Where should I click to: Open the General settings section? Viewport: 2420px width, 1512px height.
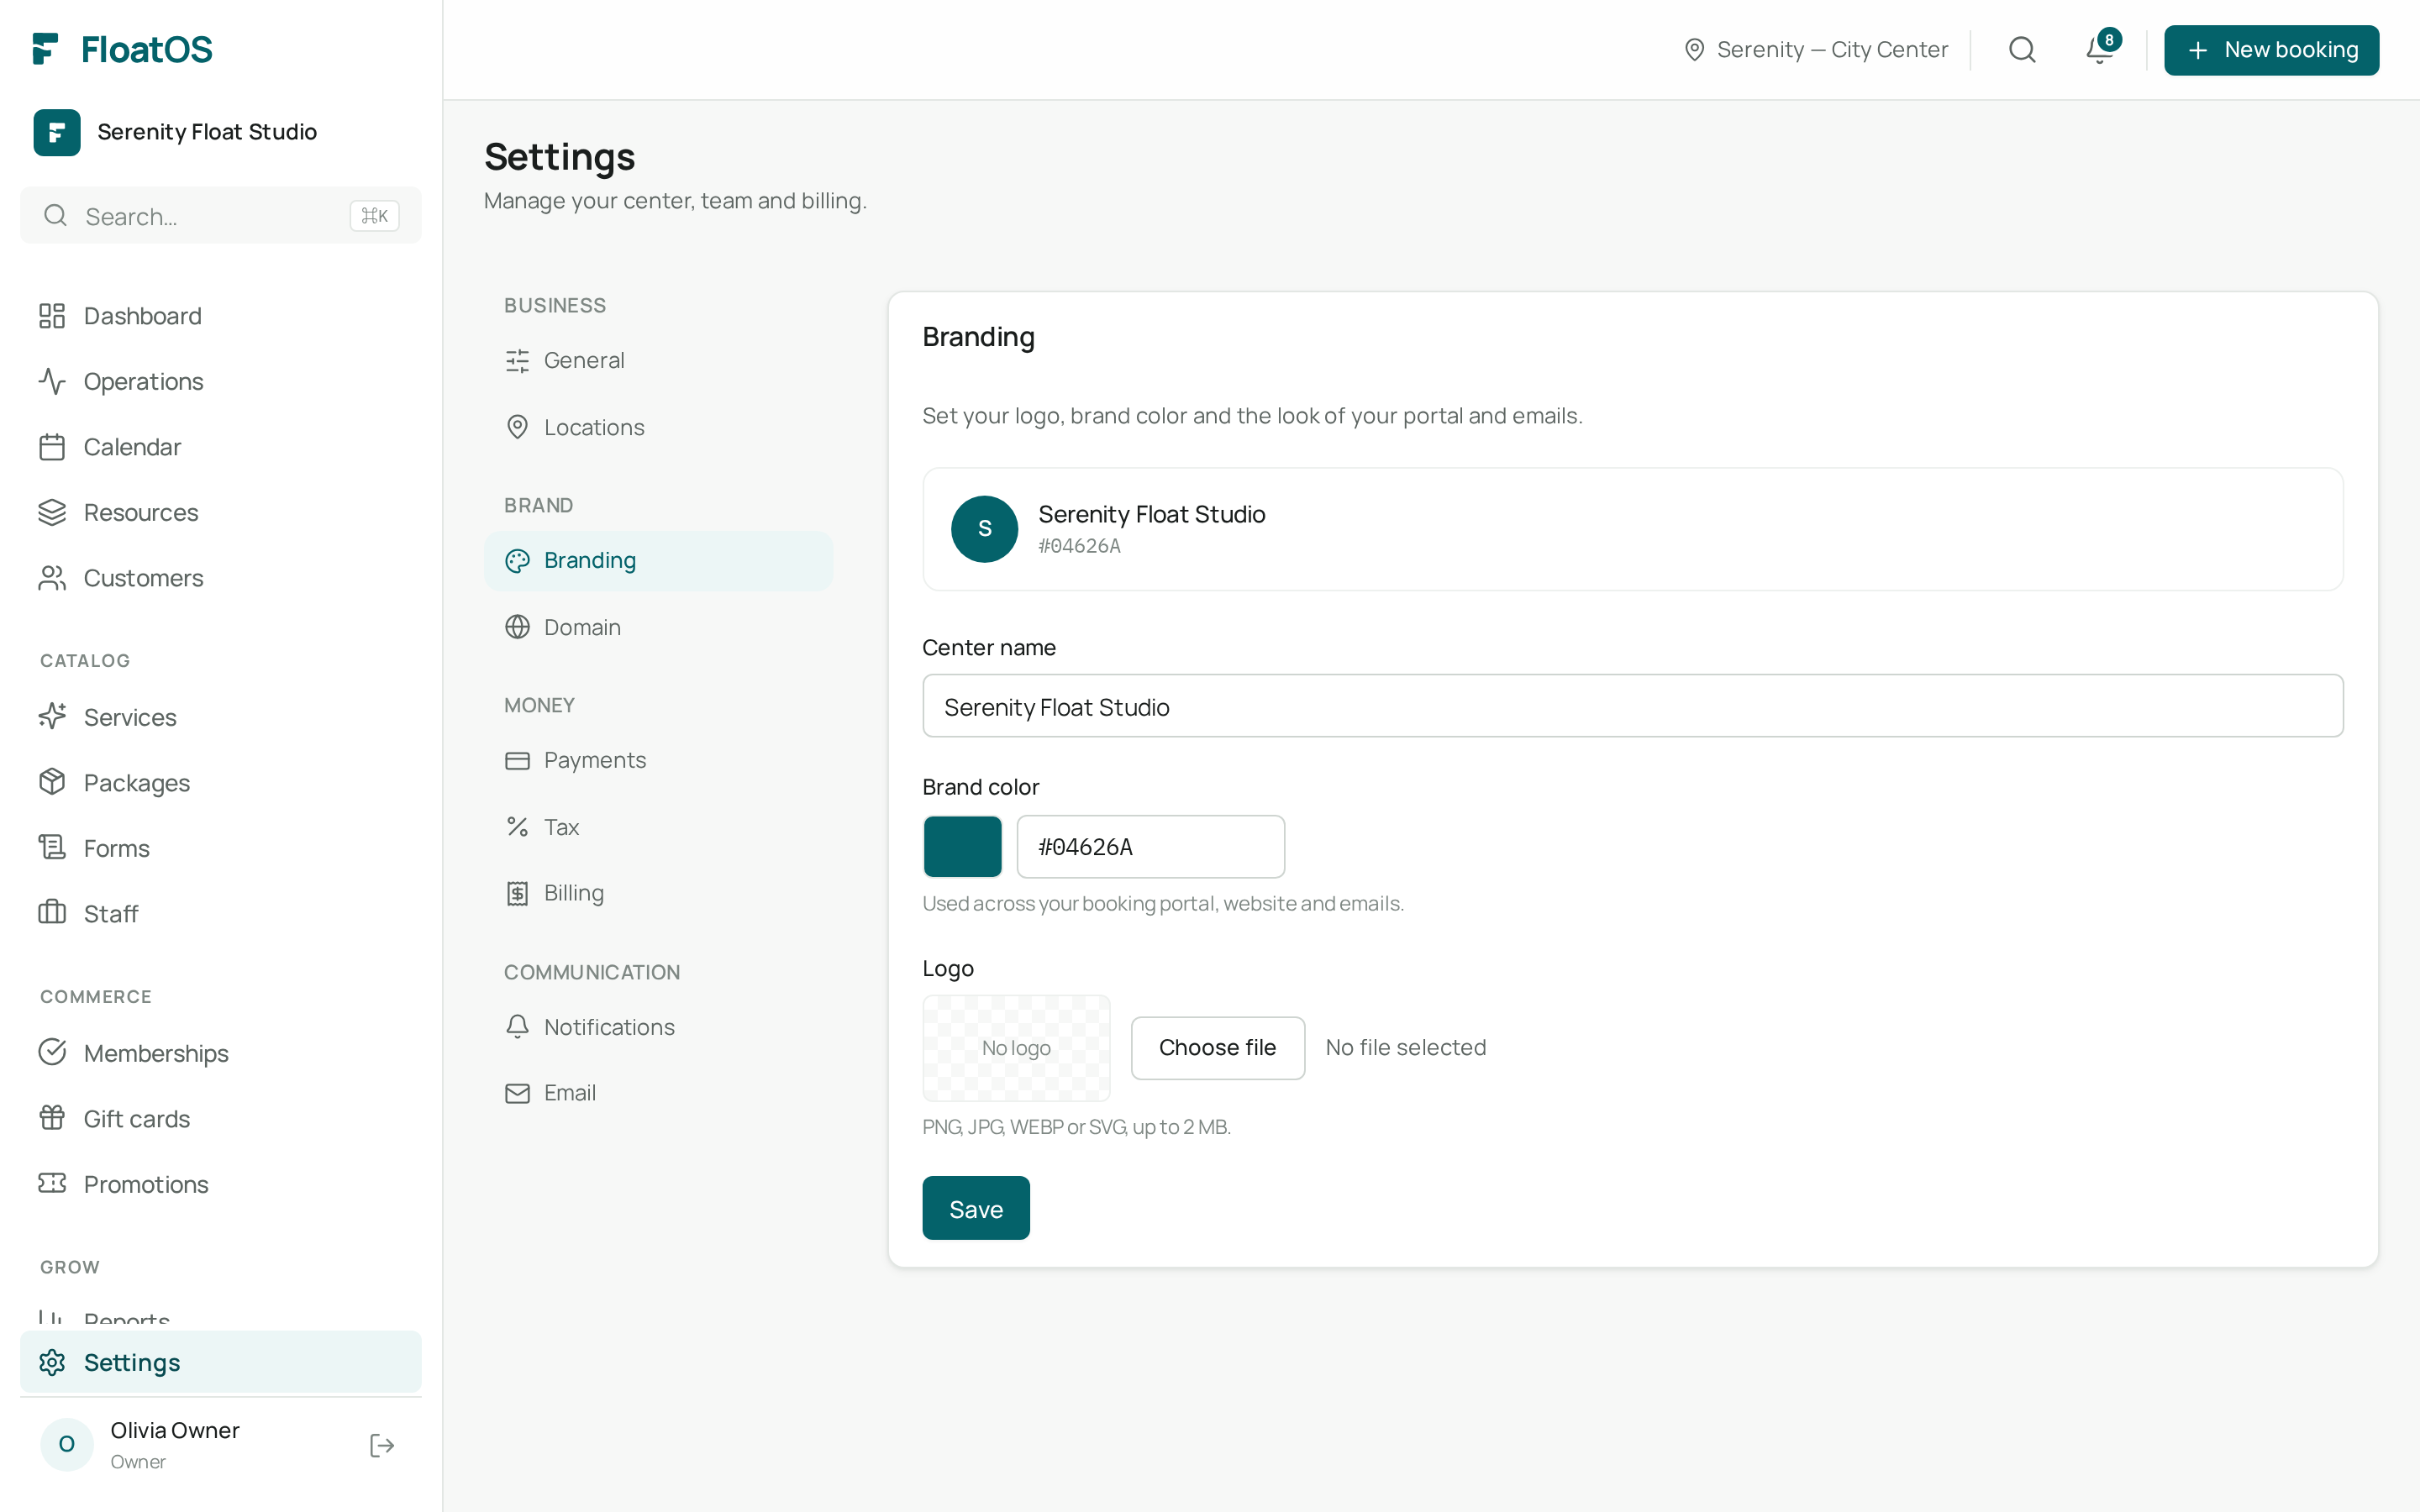pyautogui.click(x=658, y=361)
